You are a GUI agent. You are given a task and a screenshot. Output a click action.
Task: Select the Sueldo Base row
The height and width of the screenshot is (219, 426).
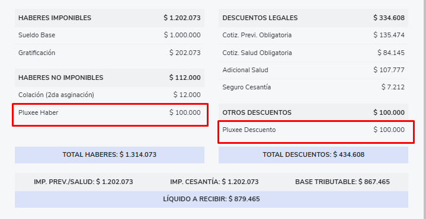pos(110,36)
